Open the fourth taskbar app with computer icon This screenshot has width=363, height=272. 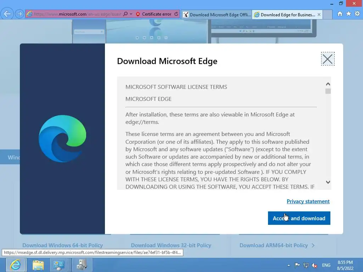point(82,265)
